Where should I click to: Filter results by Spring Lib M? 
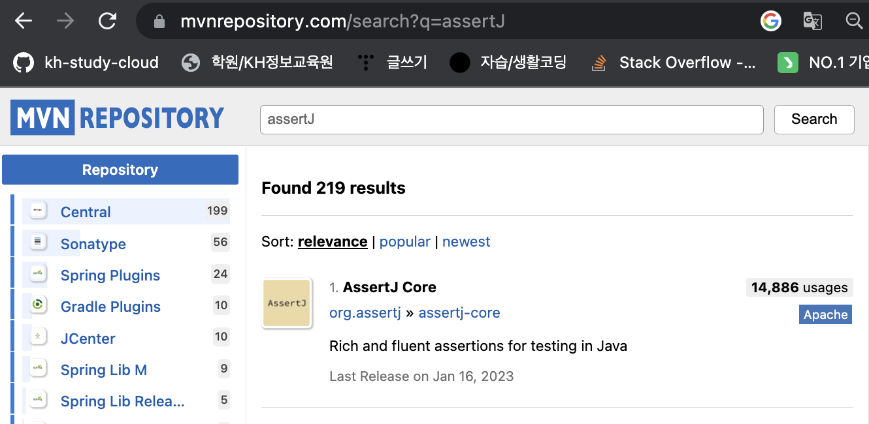[104, 370]
